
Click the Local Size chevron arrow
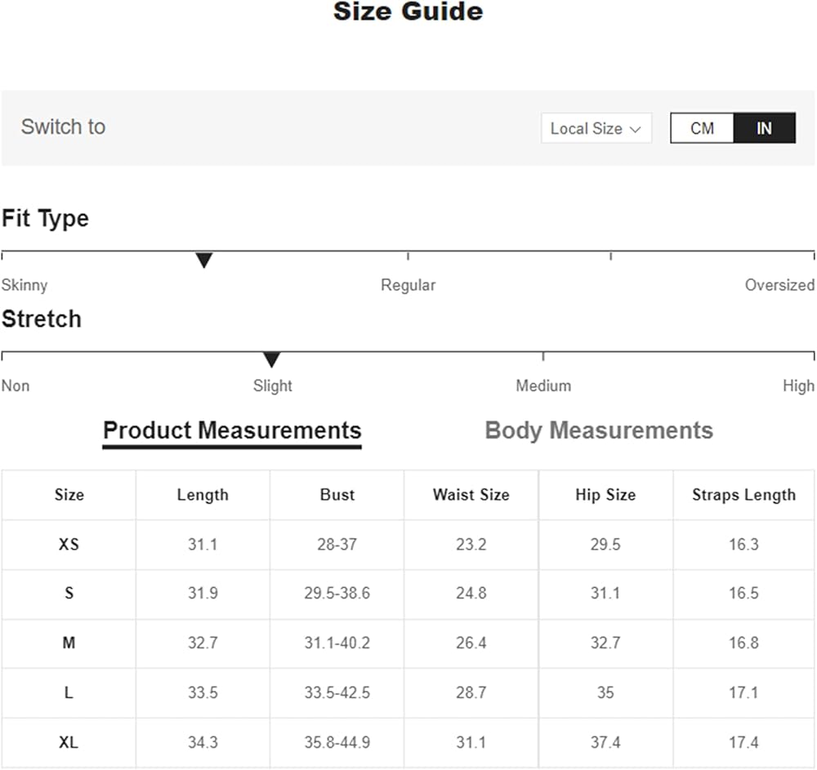coord(635,129)
